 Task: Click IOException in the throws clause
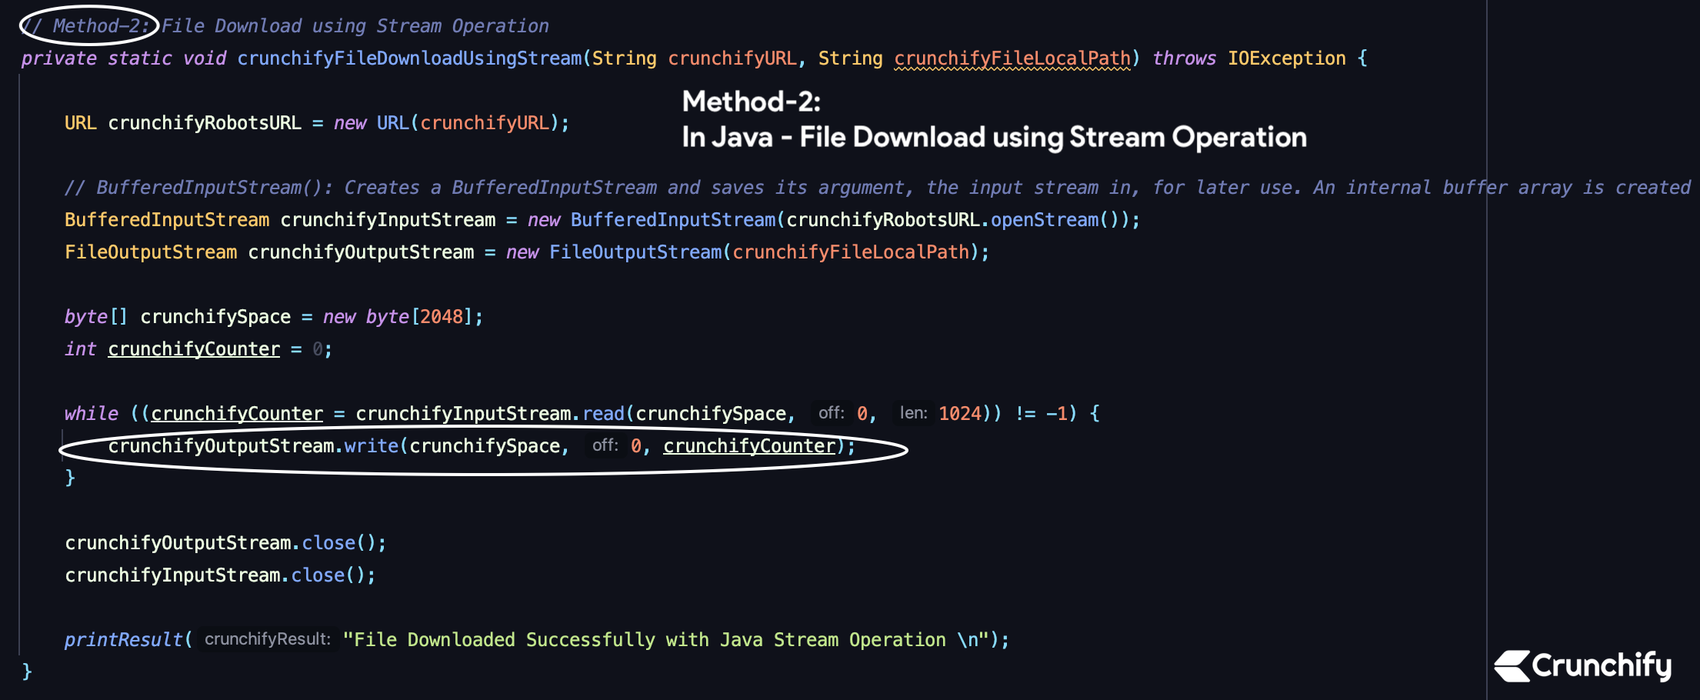pyautogui.click(x=1286, y=58)
